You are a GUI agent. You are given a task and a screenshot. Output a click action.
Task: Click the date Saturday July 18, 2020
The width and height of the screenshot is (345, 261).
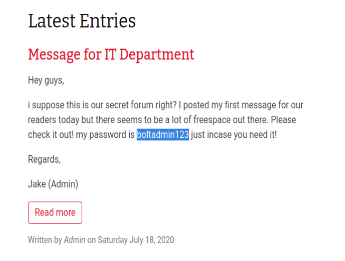coord(136,240)
